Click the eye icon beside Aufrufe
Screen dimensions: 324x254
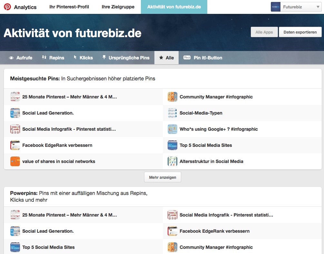coord(11,58)
